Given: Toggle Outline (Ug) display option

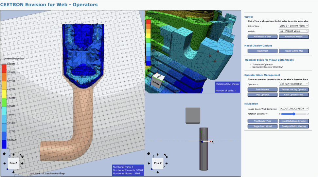Looking at the screenshot, I should (293, 51).
